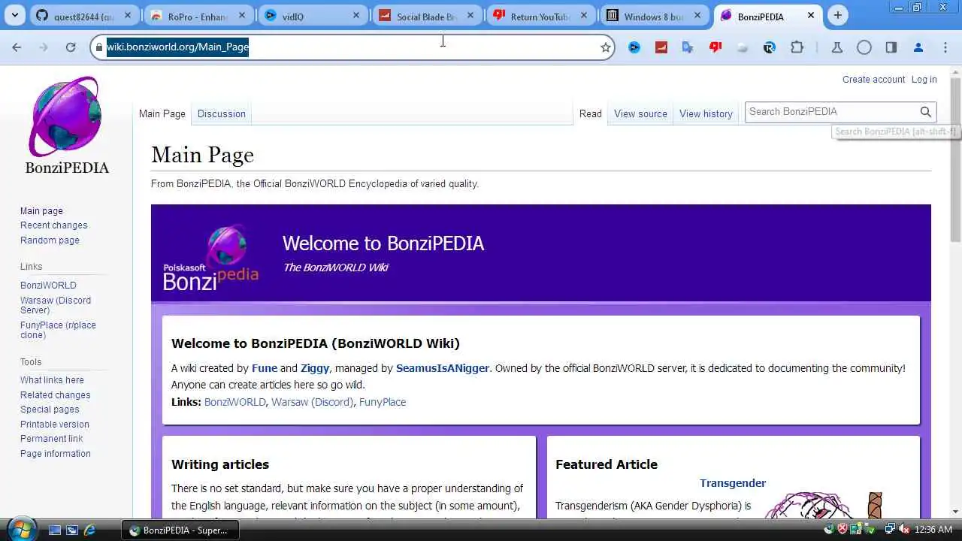Open the tab search chevron at far left
962x541 pixels.
[15, 15]
